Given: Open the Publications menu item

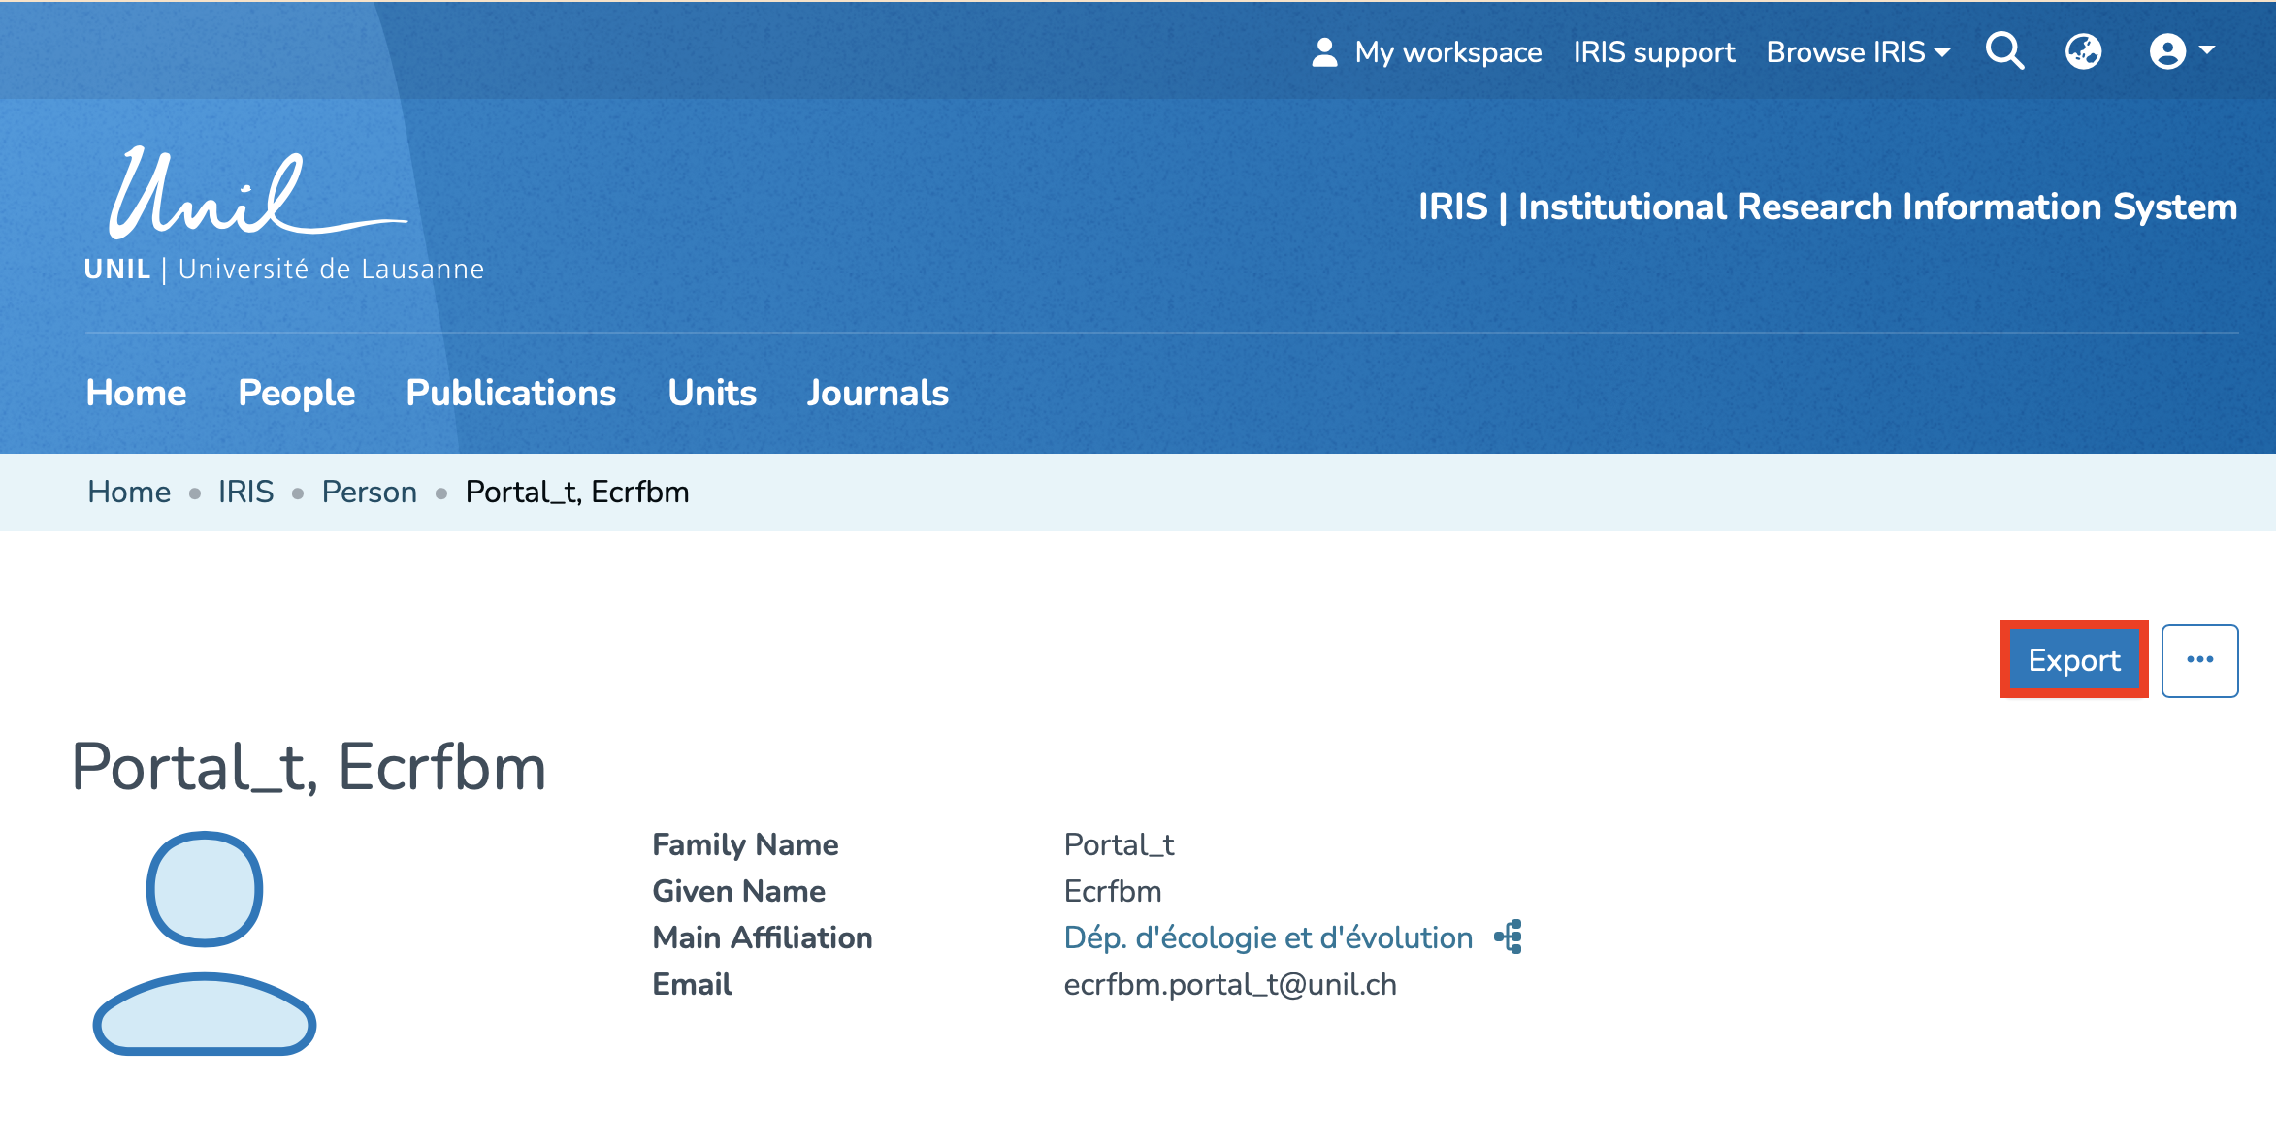Looking at the screenshot, I should pos(510,393).
